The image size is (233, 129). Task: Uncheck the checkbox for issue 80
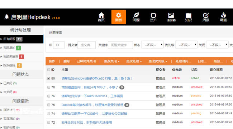click(x=49, y=78)
